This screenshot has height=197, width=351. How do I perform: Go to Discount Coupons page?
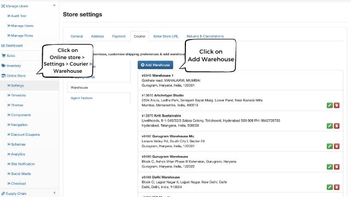23,135
